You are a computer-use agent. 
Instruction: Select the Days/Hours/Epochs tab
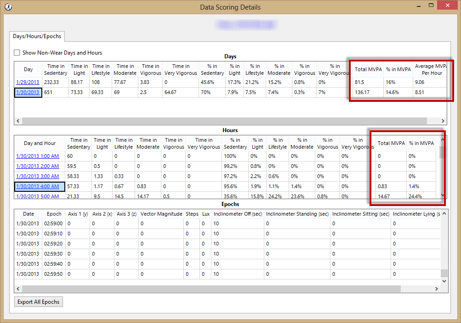coord(37,36)
